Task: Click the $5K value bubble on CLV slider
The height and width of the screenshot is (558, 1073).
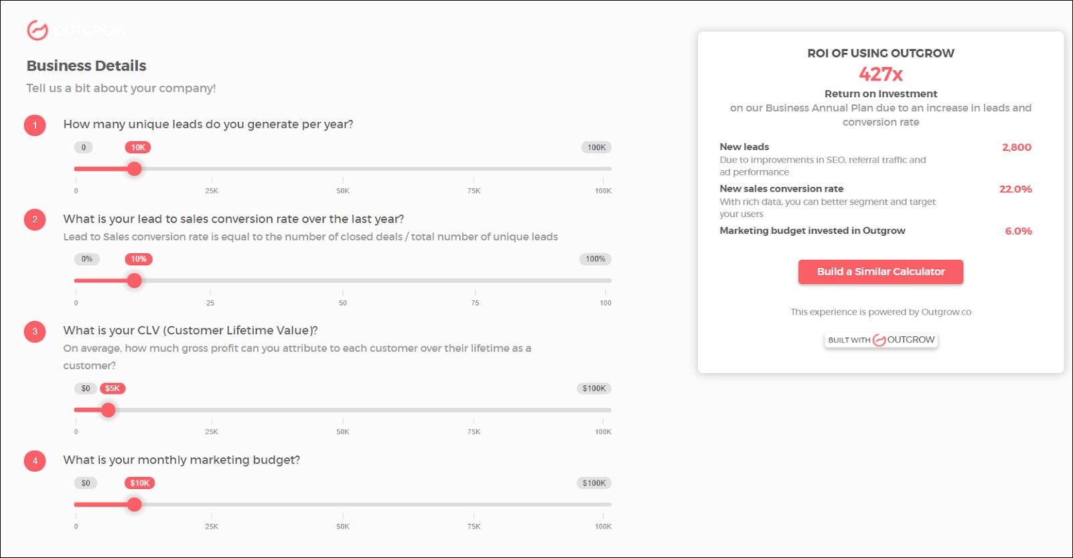Action: click(113, 389)
